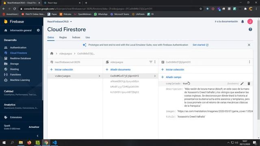Switch to the Índices tab
The width and height of the screenshot is (260, 146).
click(76, 37)
